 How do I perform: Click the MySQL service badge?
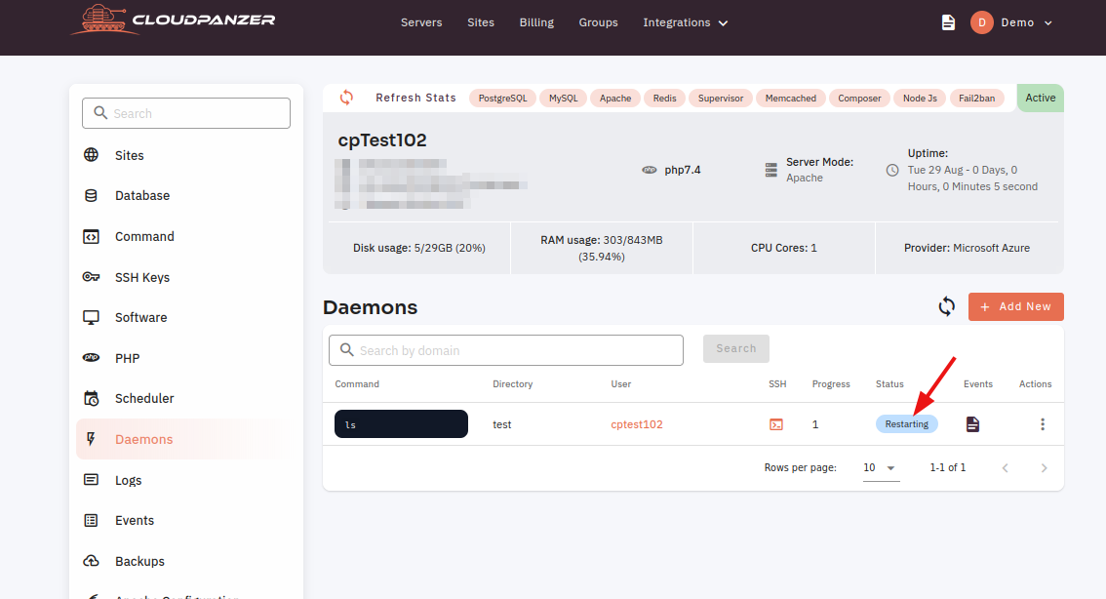click(563, 99)
